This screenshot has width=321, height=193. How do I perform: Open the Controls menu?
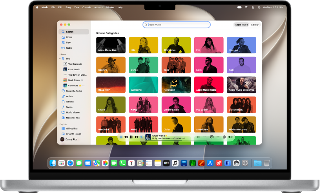coord(87,7)
